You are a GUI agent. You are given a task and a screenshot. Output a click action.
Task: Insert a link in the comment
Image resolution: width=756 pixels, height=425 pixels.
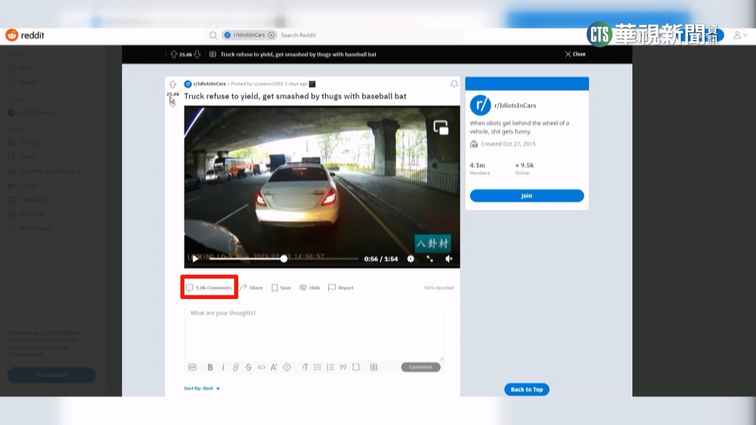tap(236, 368)
